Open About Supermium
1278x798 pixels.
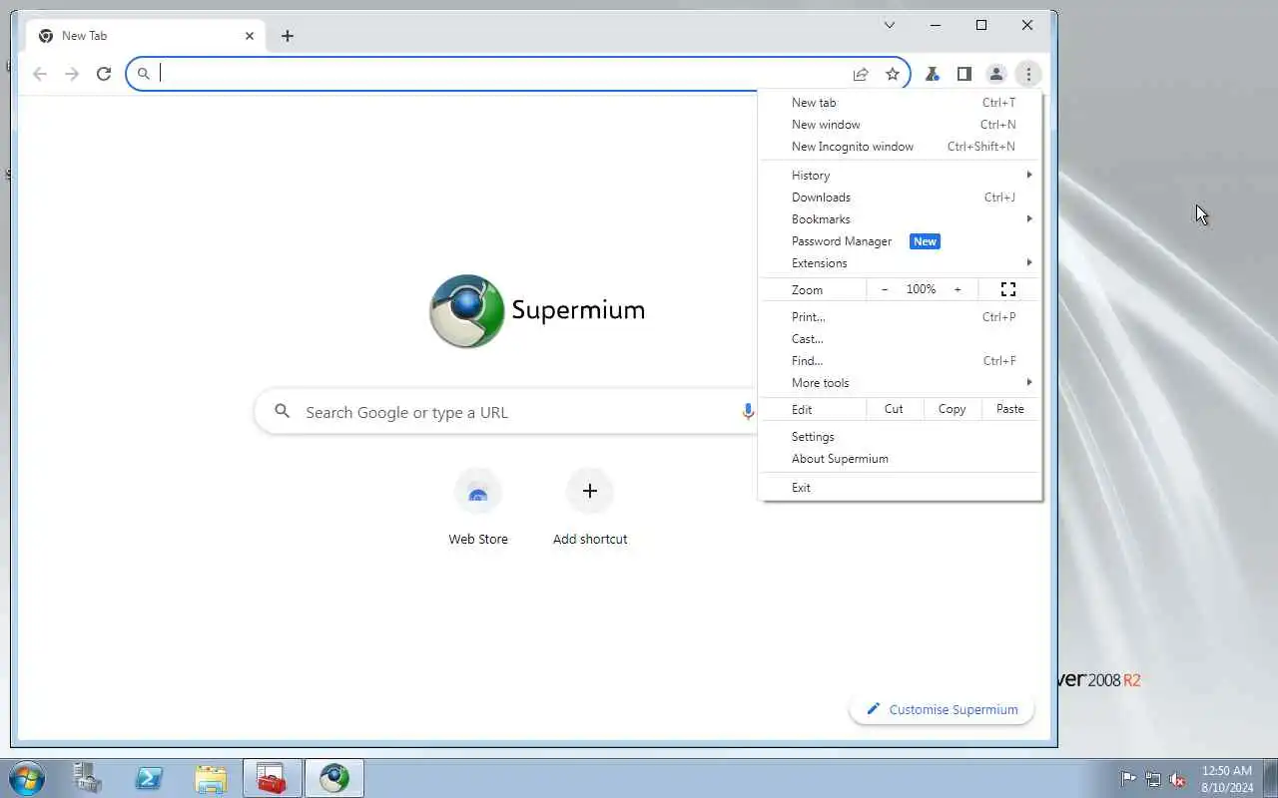tap(901, 459)
